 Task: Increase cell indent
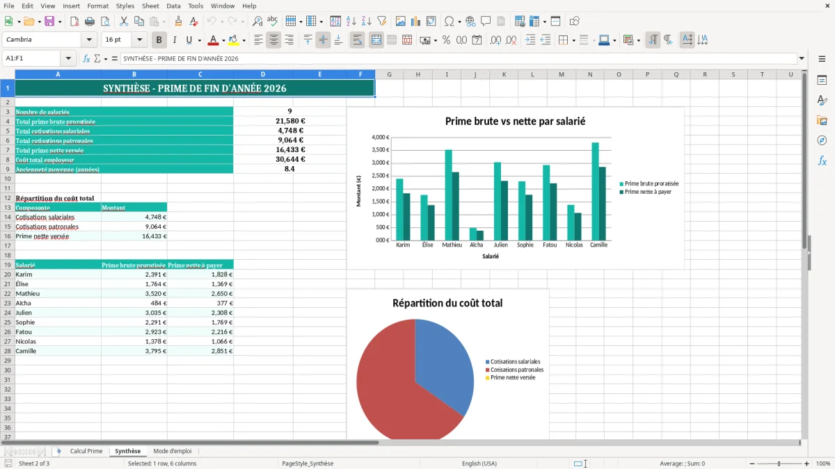(530, 40)
